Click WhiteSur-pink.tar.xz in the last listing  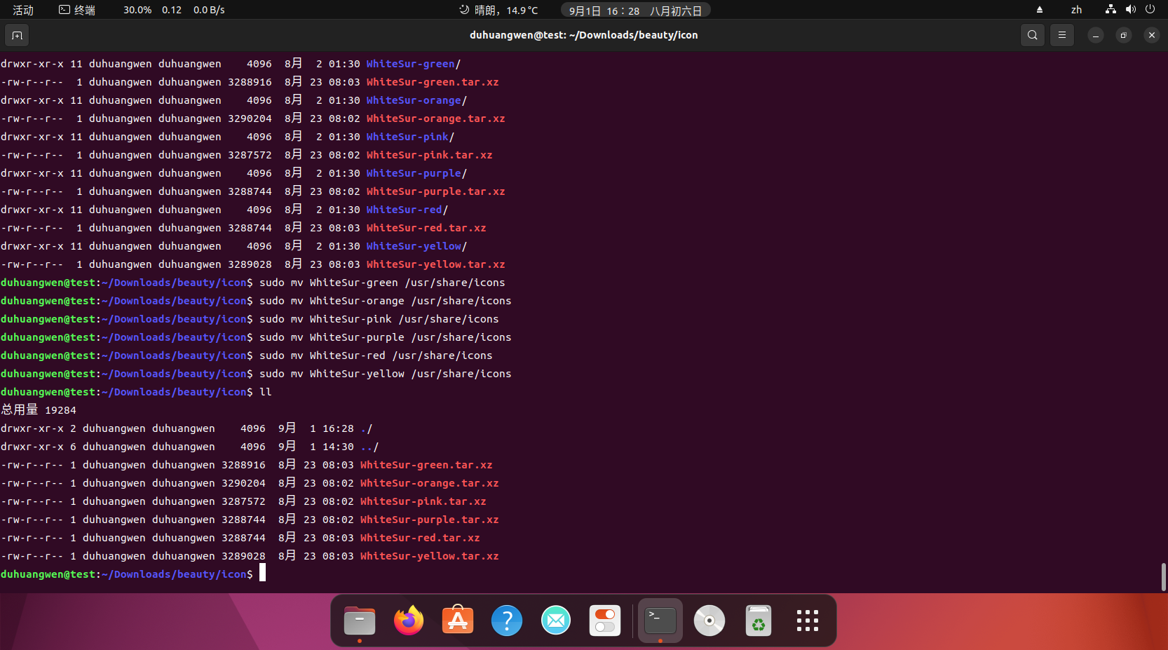[x=423, y=501]
